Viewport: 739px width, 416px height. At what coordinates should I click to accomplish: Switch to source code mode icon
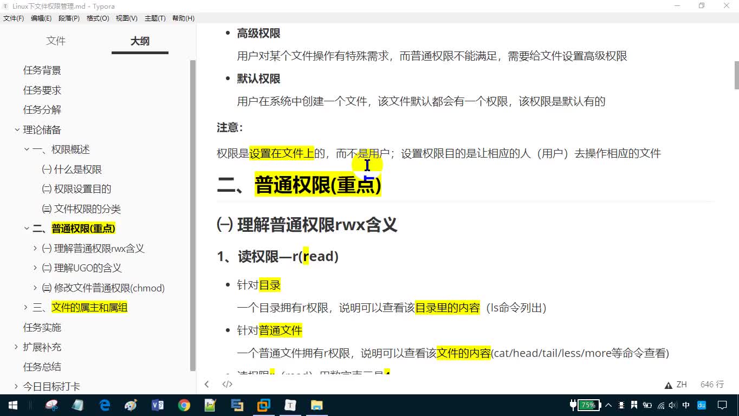click(x=228, y=384)
